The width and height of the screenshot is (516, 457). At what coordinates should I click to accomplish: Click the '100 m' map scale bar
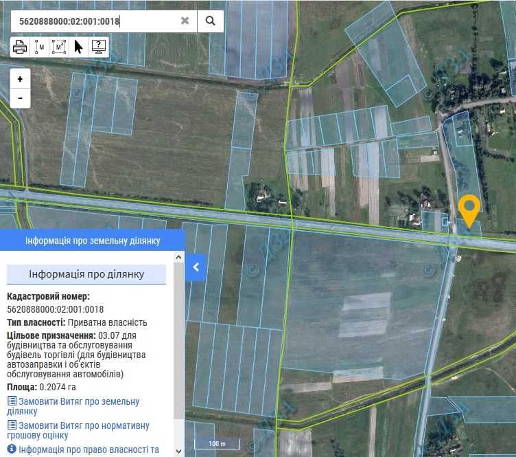(218, 443)
